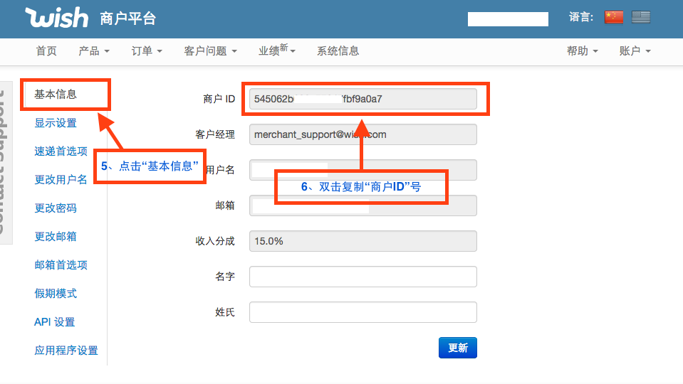This screenshot has width=683, height=384.
Task: Click the 邮箱 field
Action: click(x=363, y=206)
